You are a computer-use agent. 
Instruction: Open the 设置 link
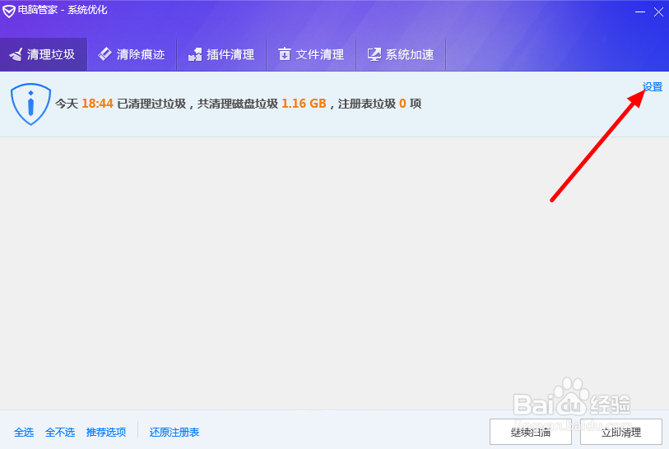point(653,87)
